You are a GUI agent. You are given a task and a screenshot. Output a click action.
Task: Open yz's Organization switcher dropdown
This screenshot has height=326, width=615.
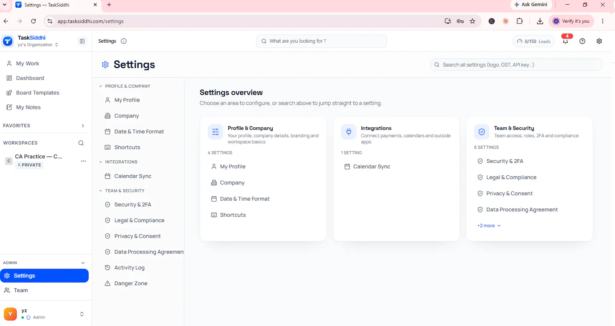(38, 45)
